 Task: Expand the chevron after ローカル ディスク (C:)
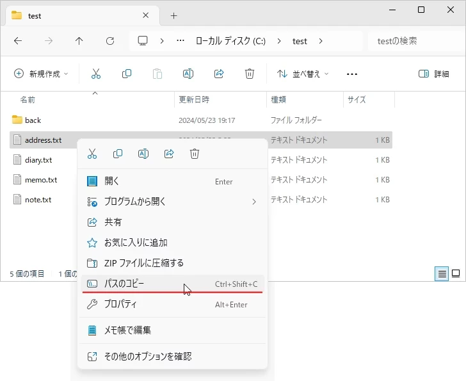point(279,41)
